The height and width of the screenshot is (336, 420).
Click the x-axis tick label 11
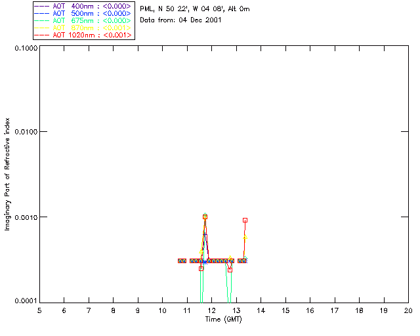tap(187, 310)
